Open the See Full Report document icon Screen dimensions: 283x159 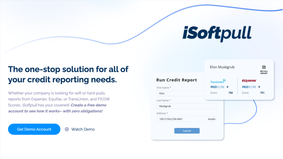click(x=264, y=67)
